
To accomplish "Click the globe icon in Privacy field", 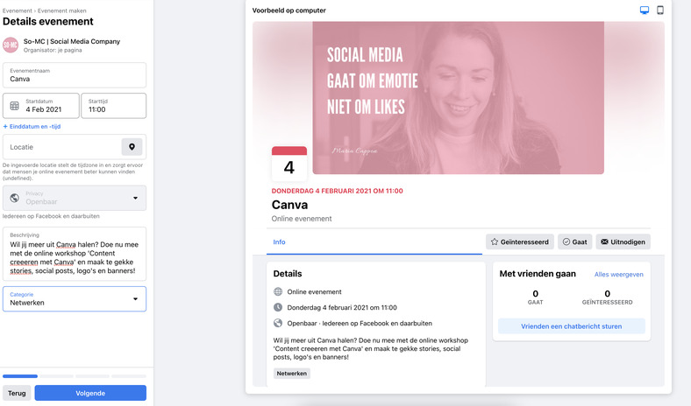I will pyautogui.click(x=15, y=198).
